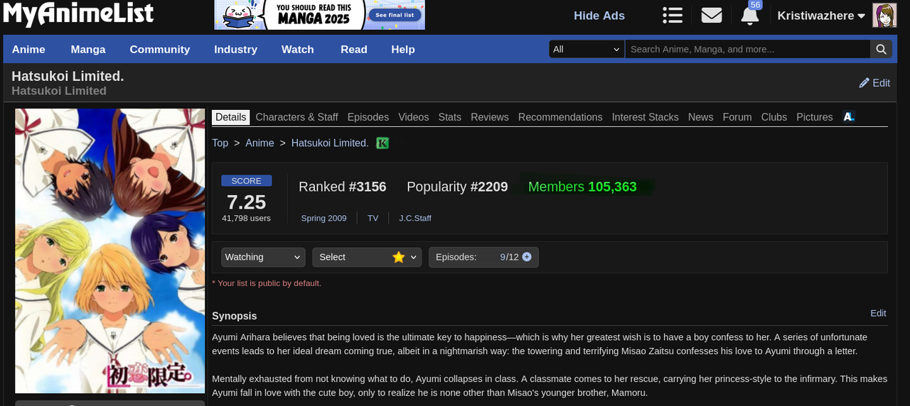Switch to the Episodes tab
The width and height of the screenshot is (910, 406).
368,117
